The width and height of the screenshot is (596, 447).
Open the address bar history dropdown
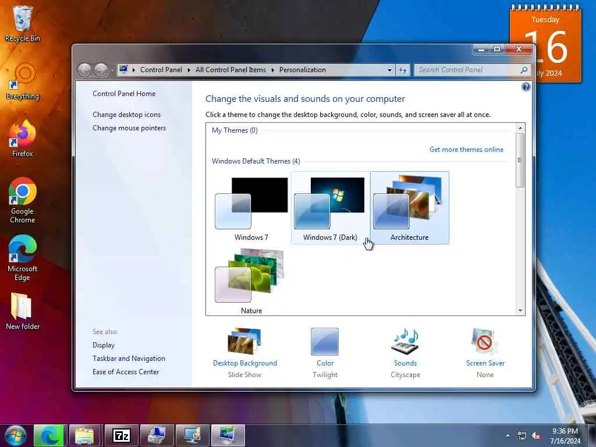(x=389, y=70)
